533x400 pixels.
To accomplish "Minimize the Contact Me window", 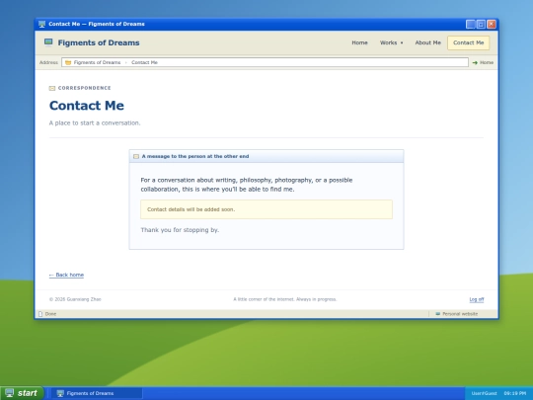I will pos(471,24).
